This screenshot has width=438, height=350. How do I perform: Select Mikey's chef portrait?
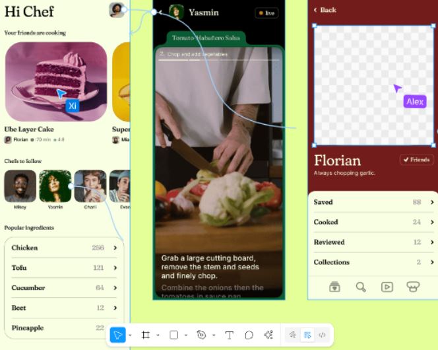pyautogui.click(x=20, y=186)
